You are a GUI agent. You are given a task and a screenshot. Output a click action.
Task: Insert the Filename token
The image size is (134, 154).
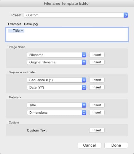point(97,55)
